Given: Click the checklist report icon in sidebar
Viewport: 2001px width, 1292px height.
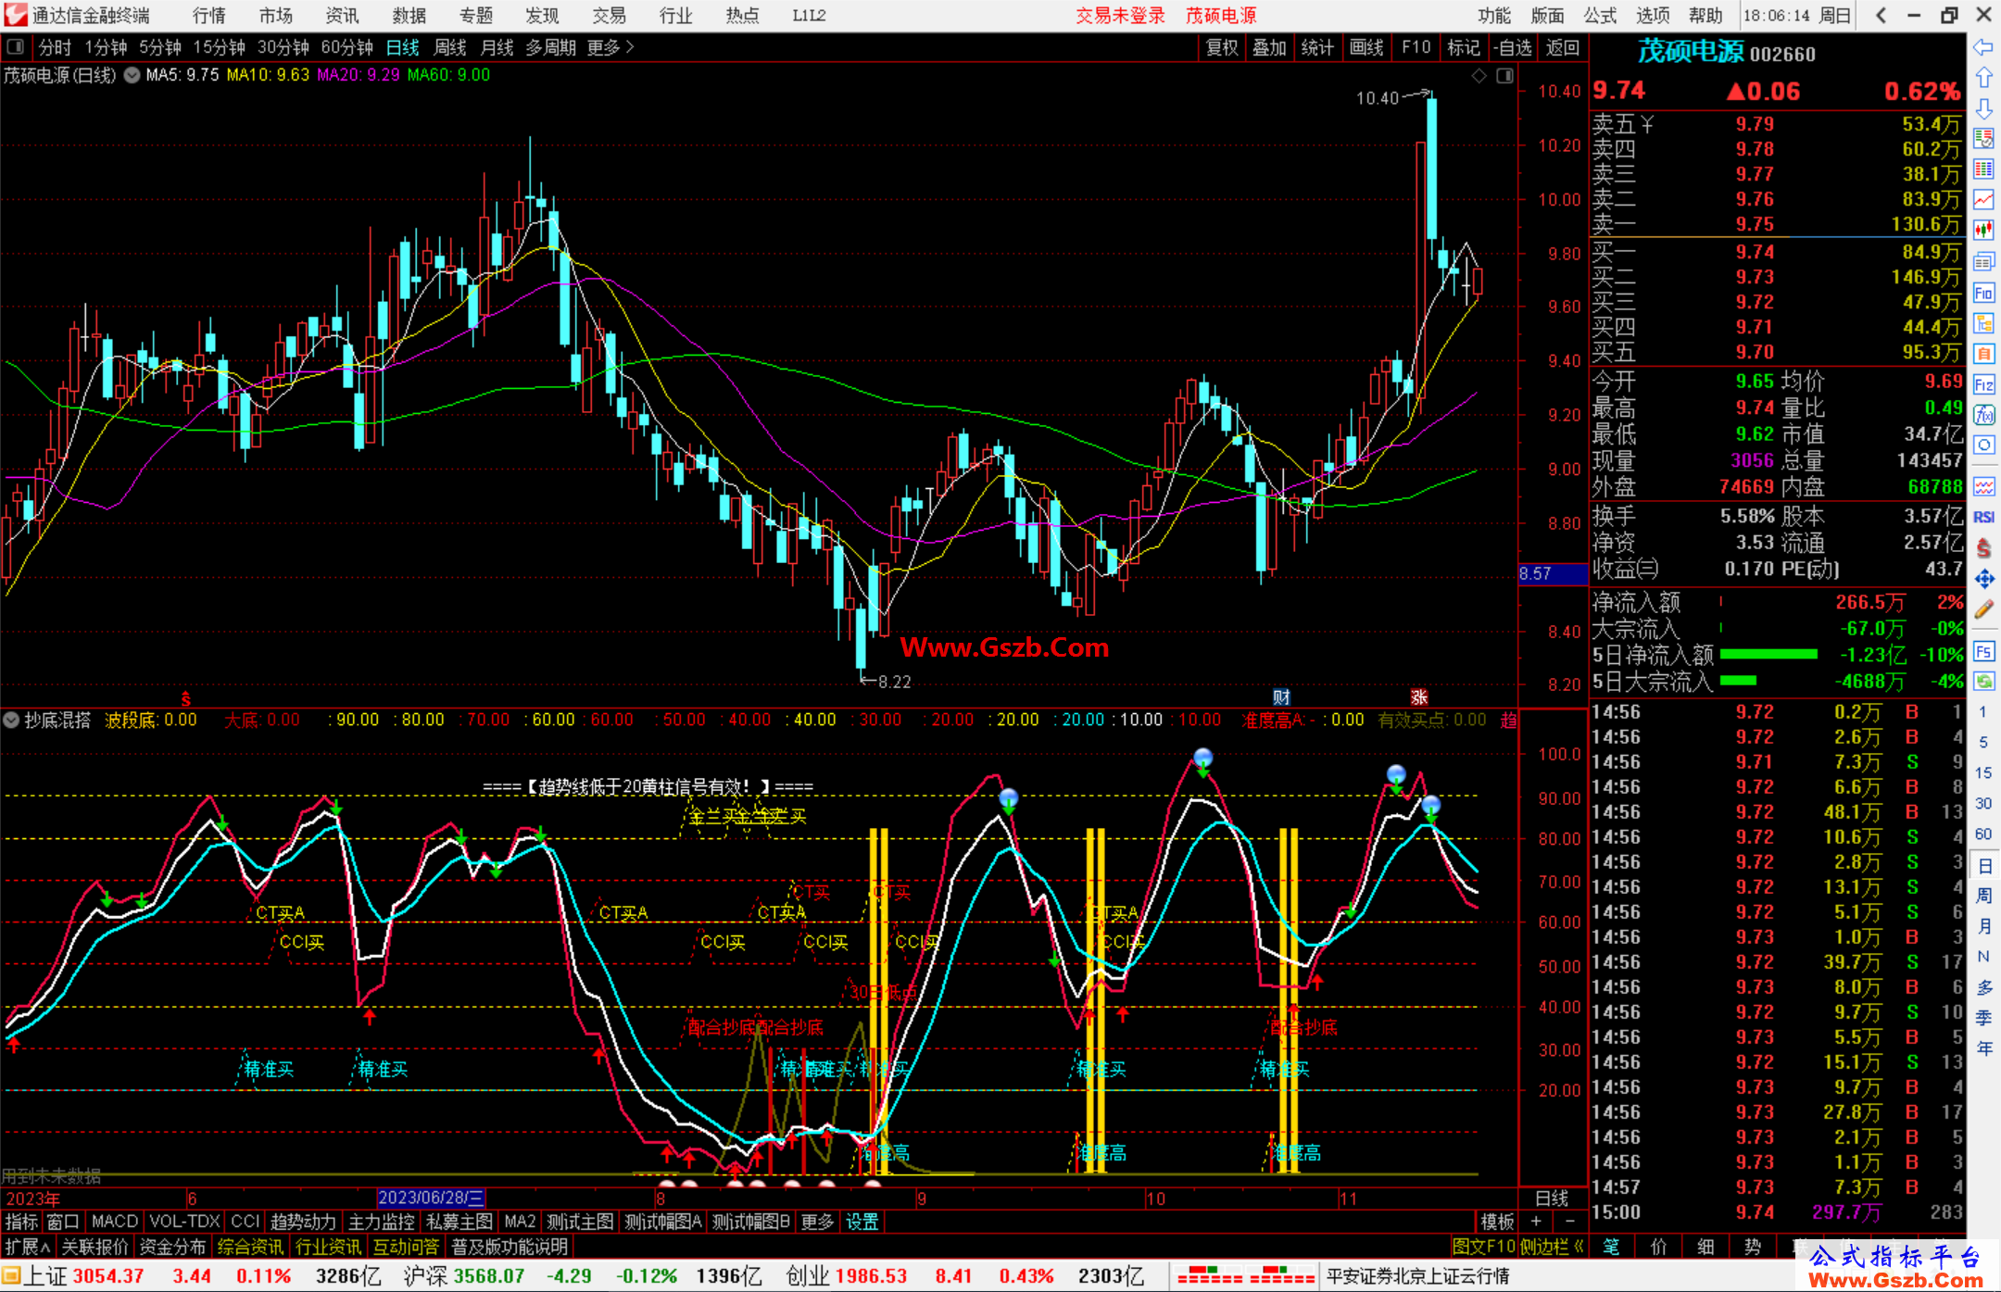Looking at the screenshot, I should pos(1983,139).
